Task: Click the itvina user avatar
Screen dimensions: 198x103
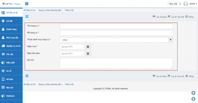Action: [186, 4]
